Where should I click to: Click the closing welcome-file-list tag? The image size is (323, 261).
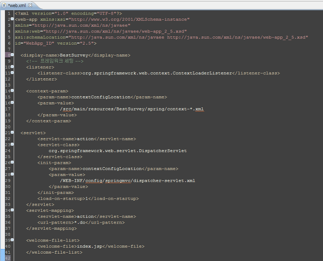point(54,252)
